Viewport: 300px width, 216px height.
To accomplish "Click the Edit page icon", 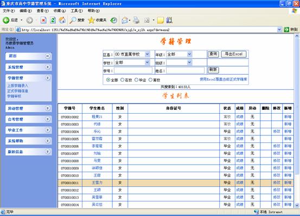I will point(147,20).
